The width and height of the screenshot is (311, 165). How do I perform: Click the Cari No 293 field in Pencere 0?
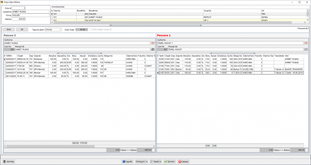pyautogui.click(x=9, y=50)
